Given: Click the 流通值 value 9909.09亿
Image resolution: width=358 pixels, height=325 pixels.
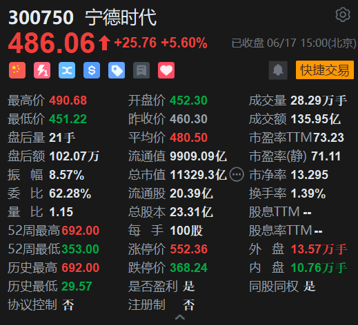Looking at the screenshot, I should [198, 156].
